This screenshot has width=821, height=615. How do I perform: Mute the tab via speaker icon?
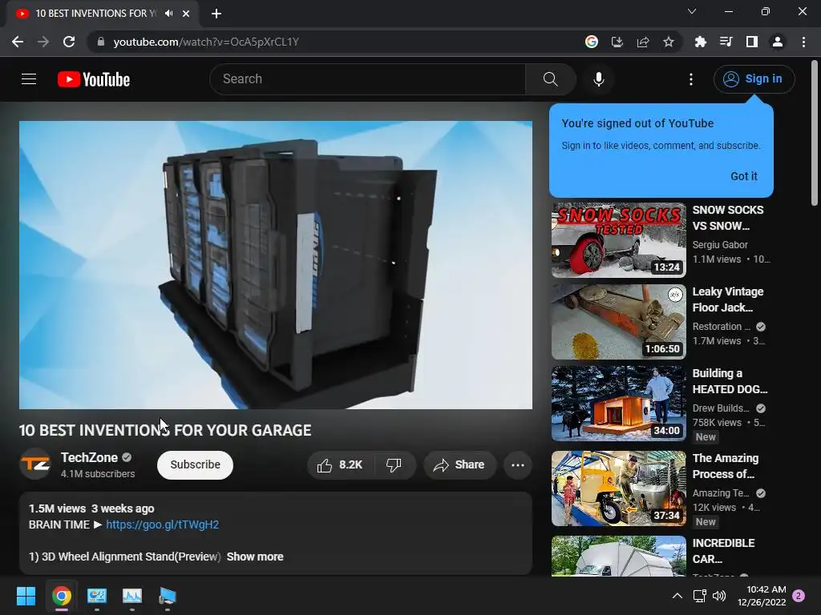(x=168, y=14)
